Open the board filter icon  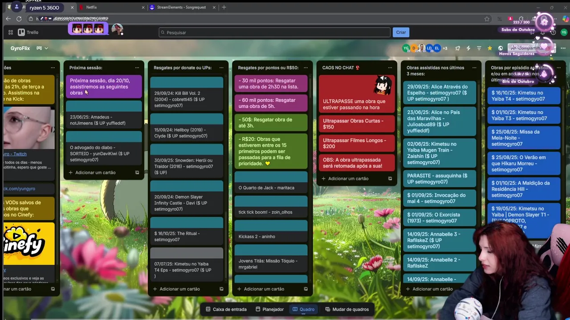click(x=479, y=48)
